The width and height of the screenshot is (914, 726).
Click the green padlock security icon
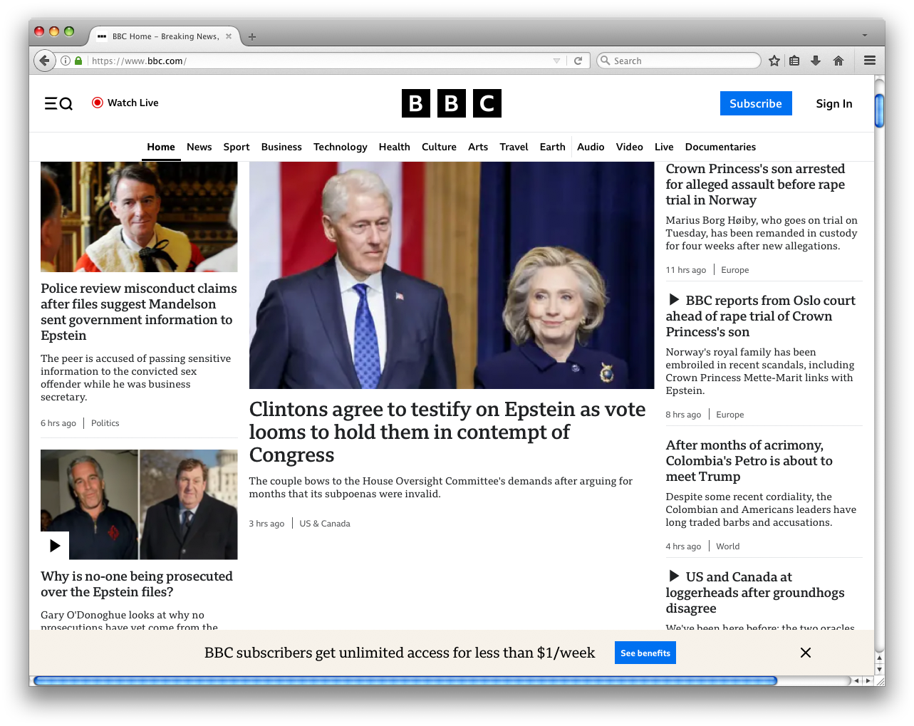coord(78,61)
